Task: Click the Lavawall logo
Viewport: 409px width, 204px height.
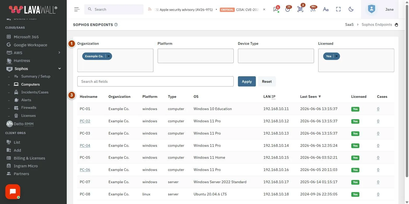Action: (33, 9)
